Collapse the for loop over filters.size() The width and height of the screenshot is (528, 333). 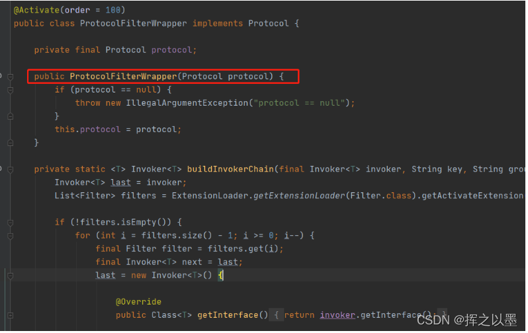tap(11, 236)
